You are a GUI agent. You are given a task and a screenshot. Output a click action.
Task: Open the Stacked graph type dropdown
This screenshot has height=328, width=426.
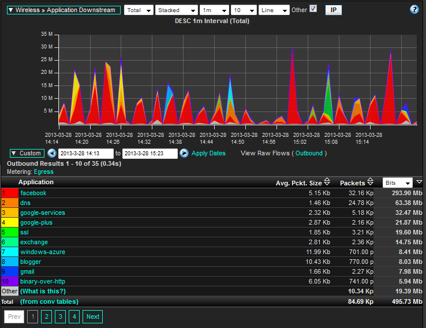175,10
